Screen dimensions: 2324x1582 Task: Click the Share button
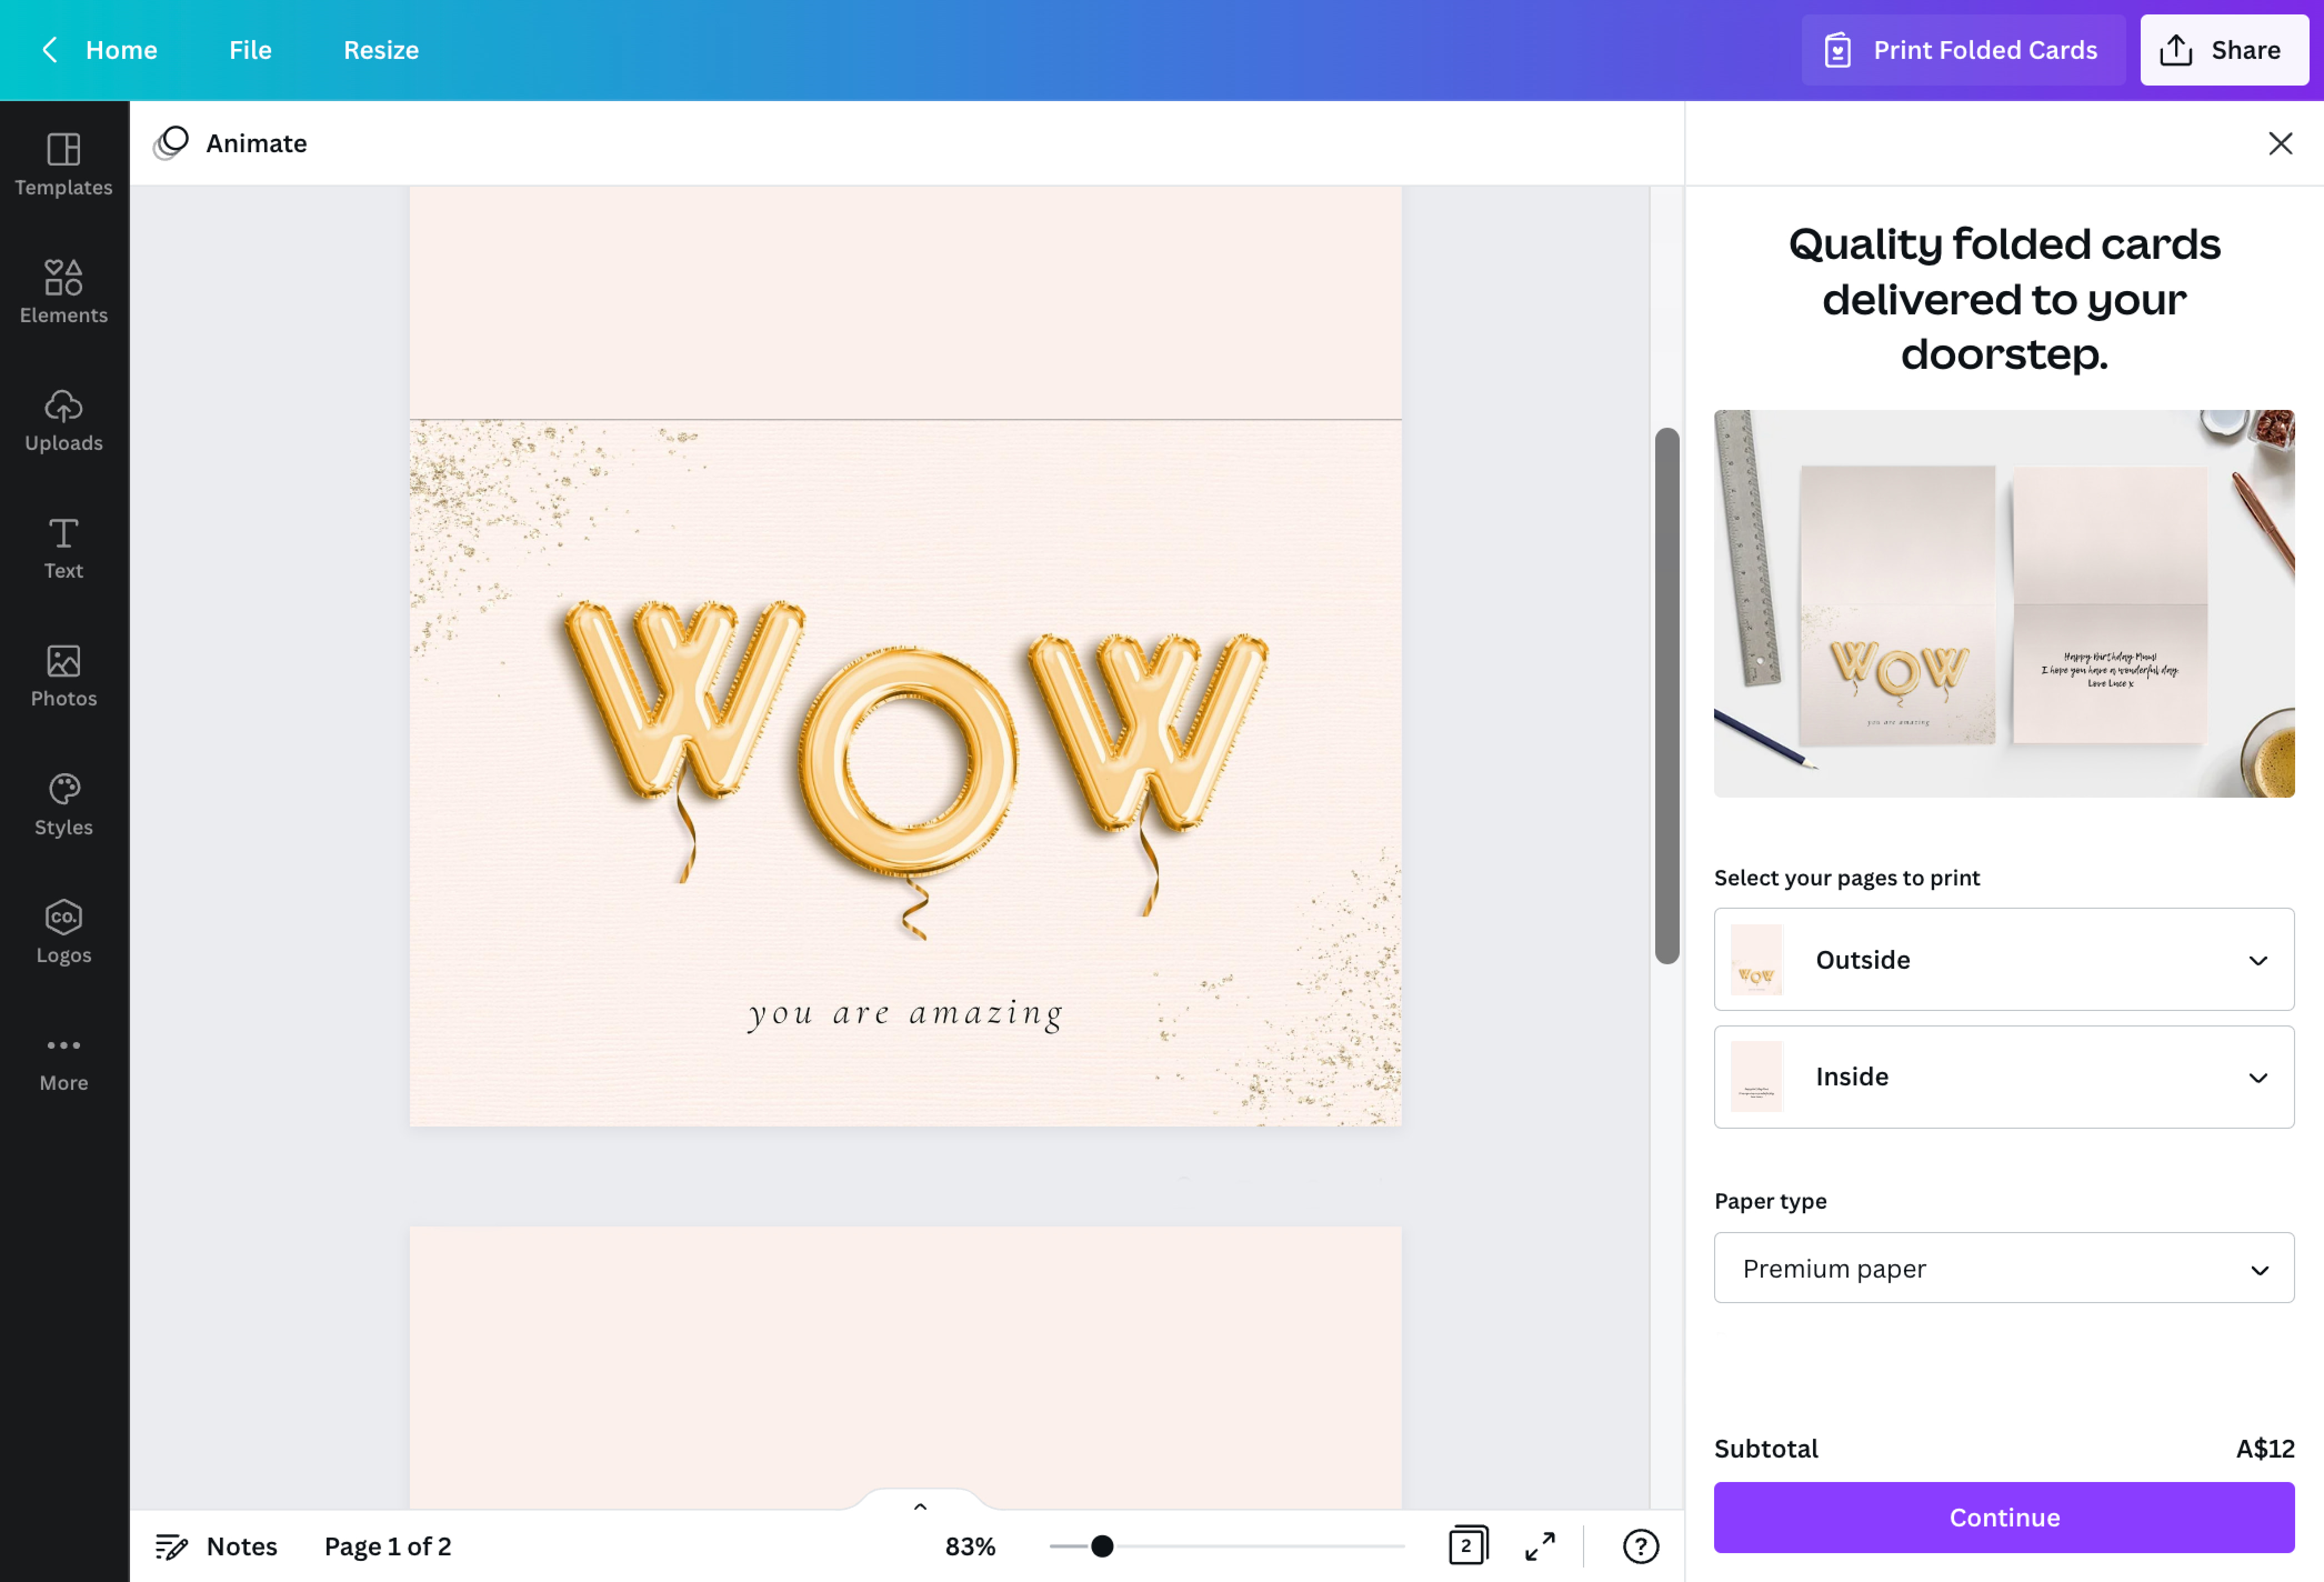pyautogui.click(x=2224, y=49)
